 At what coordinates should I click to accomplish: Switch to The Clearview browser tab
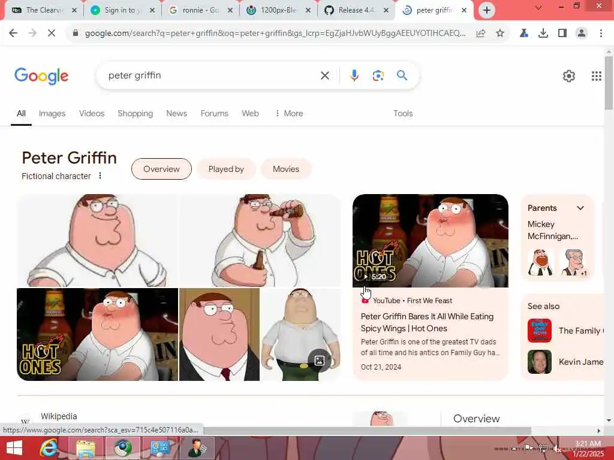(x=44, y=10)
